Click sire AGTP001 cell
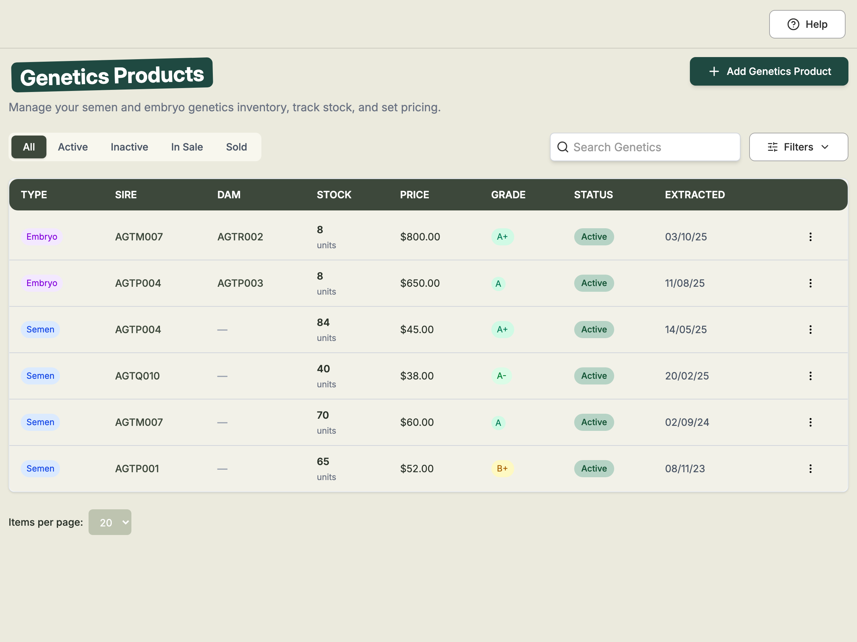The width and height of the screenshot is (857, 642). pyautogui.click(x=137, y=469)
